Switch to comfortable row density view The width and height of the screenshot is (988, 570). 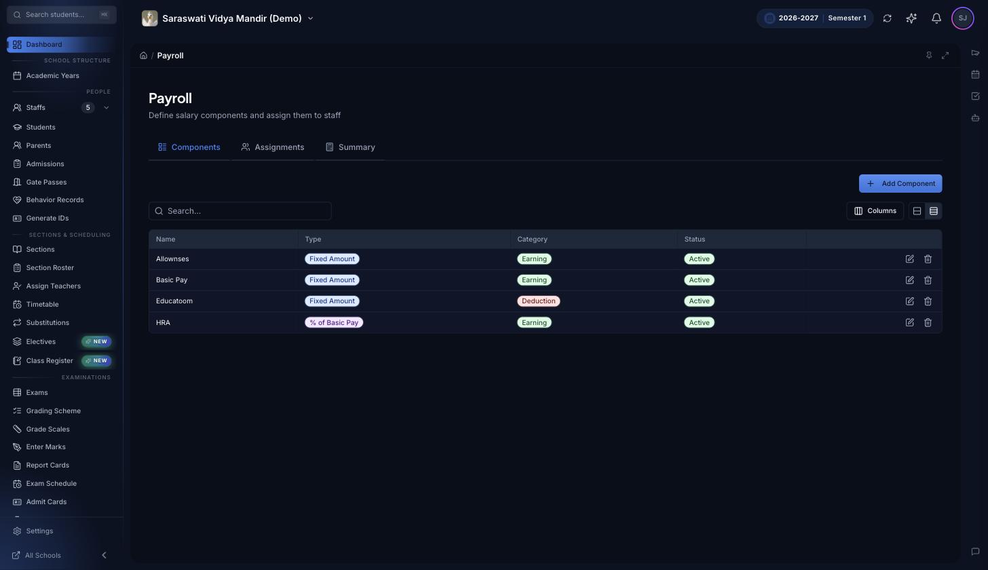[917, 211]
